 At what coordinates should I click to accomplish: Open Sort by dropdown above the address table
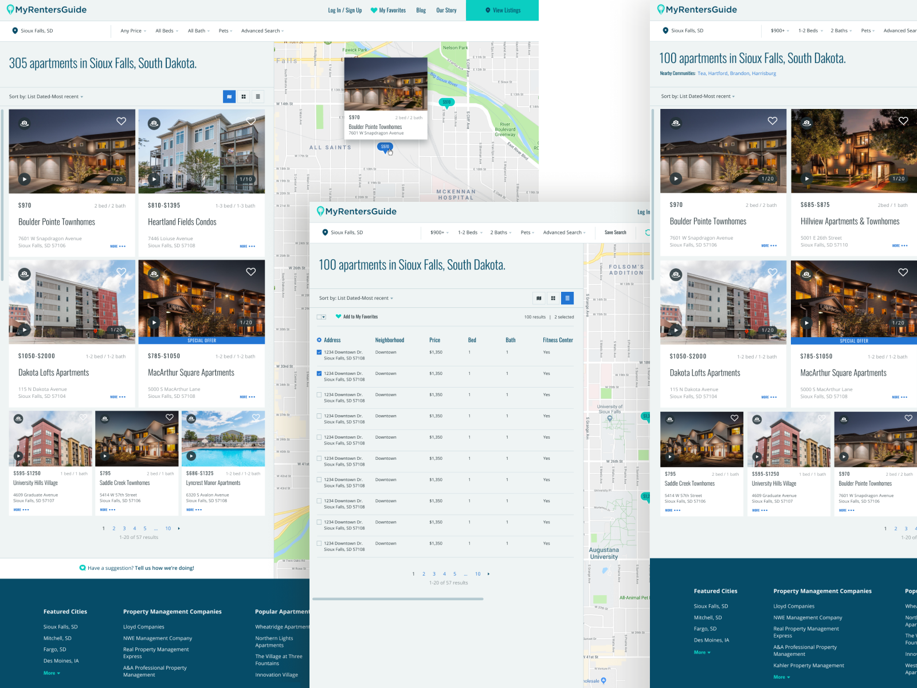point(356,298)
